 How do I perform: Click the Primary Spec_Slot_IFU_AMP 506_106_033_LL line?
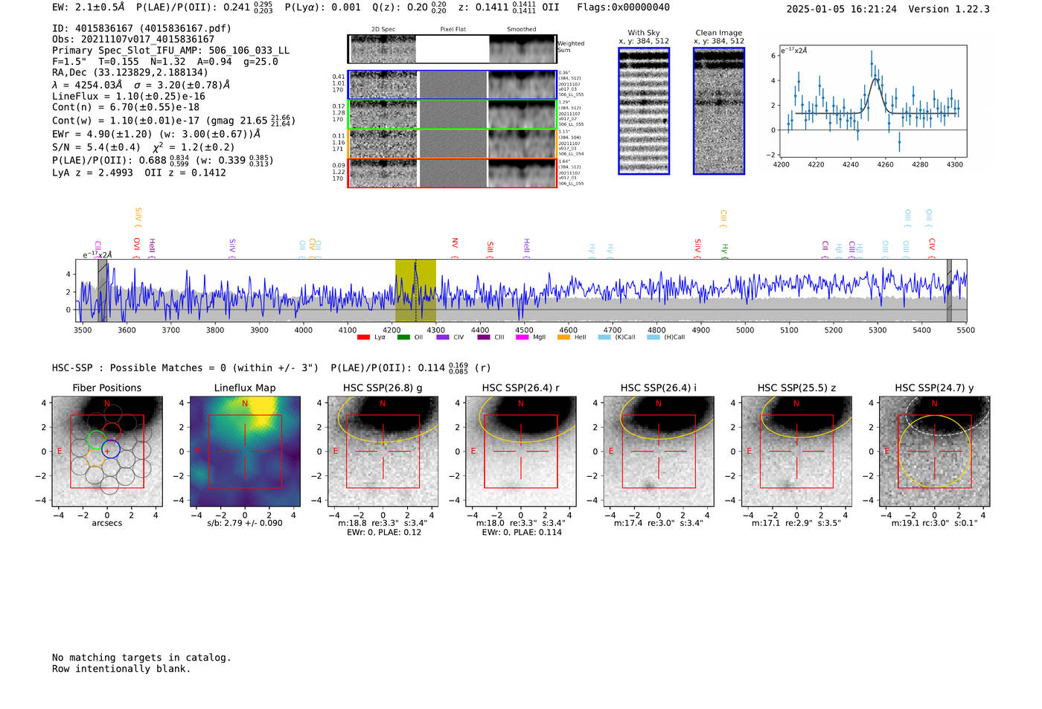[171, 51]
